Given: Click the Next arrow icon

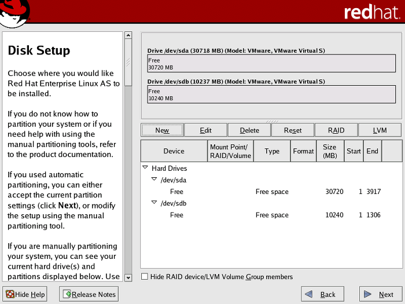Looking at the screenshot, I should point(367,294).
